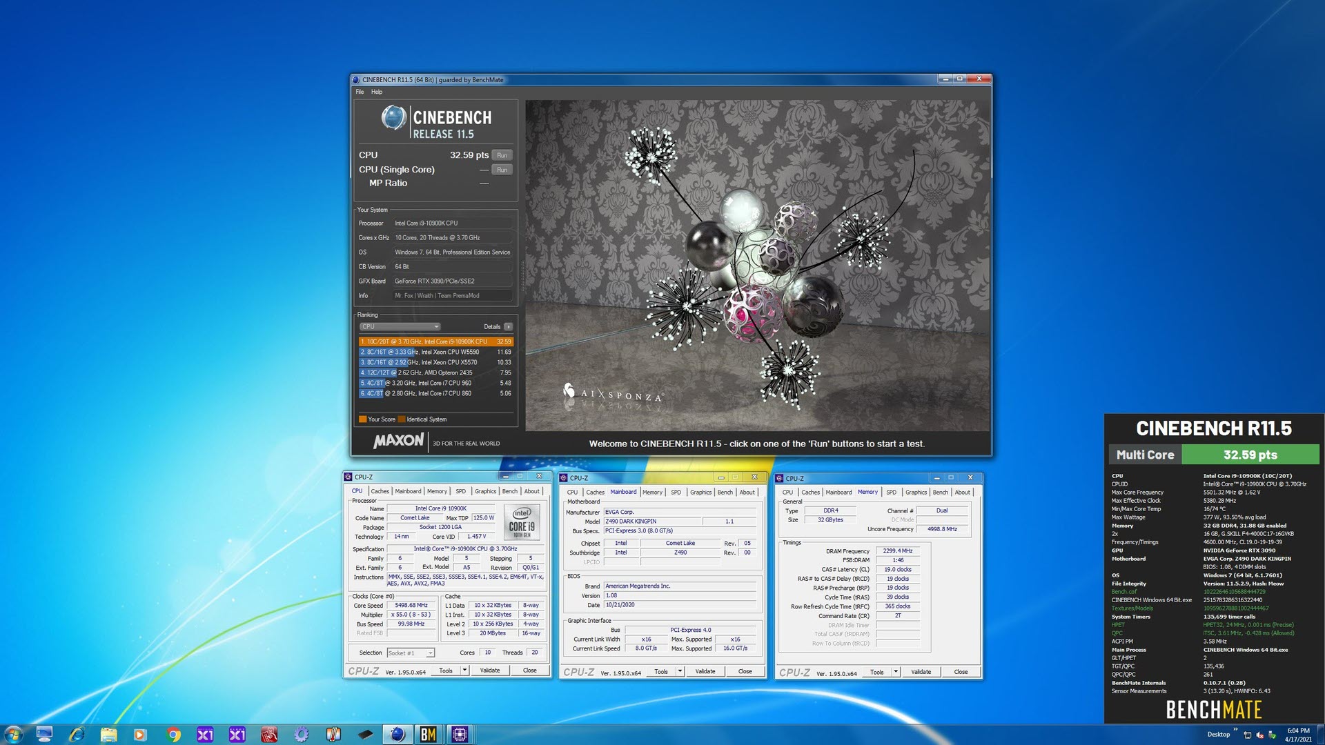
Task: Run the CPU Single Core test
Action: point(502,170)
